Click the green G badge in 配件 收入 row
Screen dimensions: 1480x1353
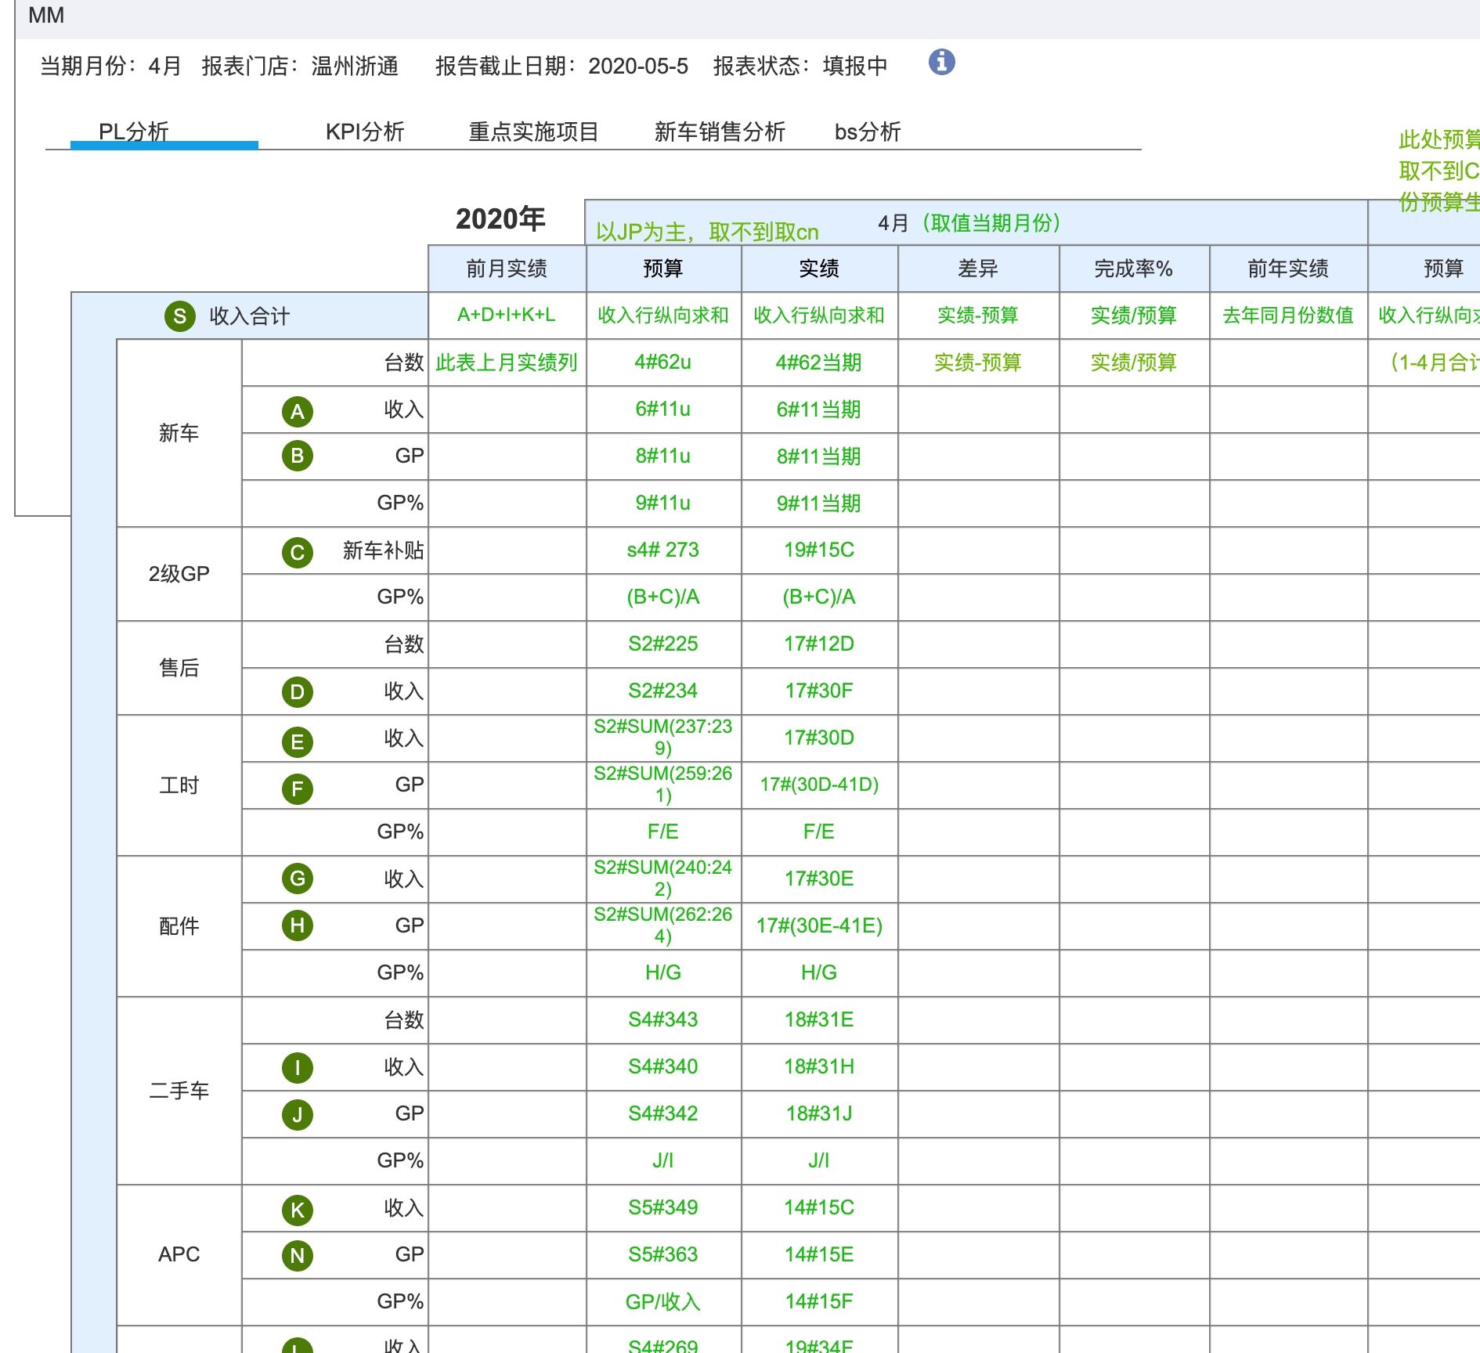298,879
